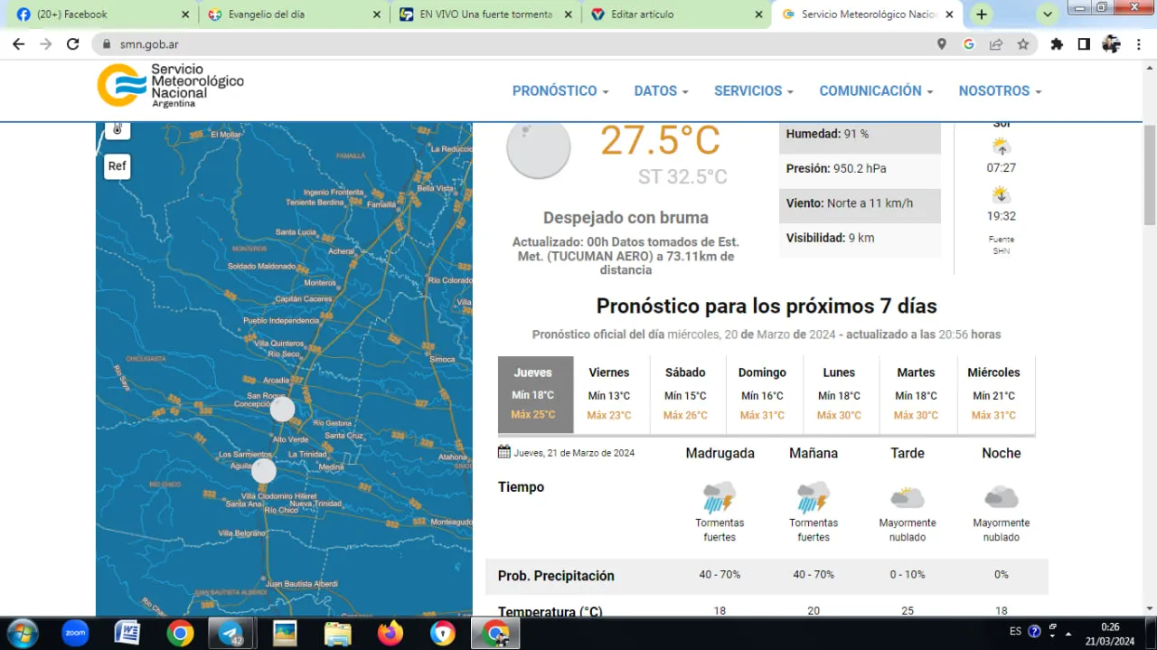Image resolution: width=1157 pixels, height=650 pixels.
Task: Click the calendar icon beside Jueves 21 de Marzo
Action: coord(503,451)
